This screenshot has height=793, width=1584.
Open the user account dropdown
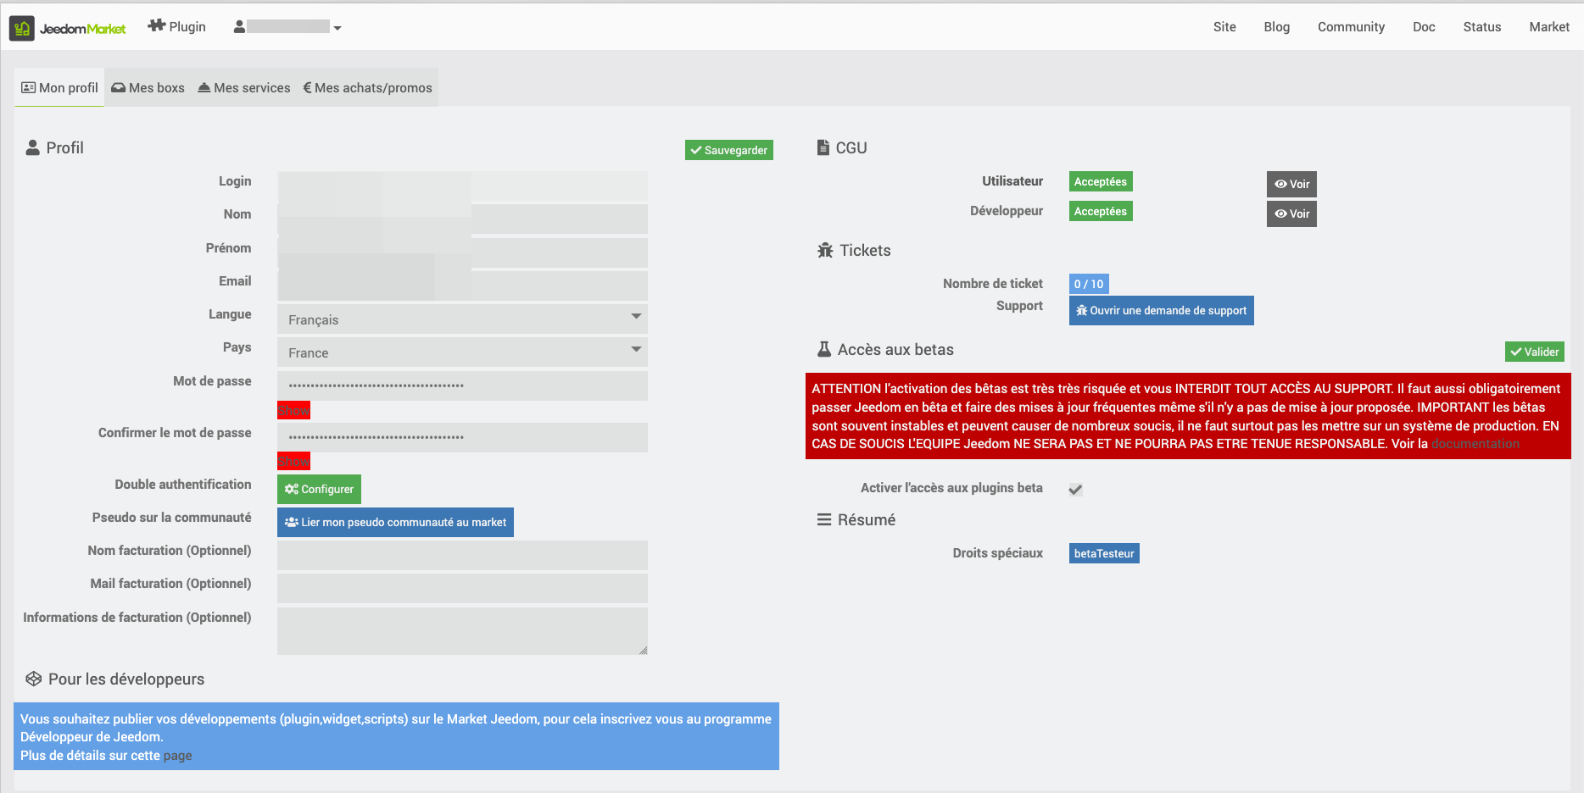(287, 27)
